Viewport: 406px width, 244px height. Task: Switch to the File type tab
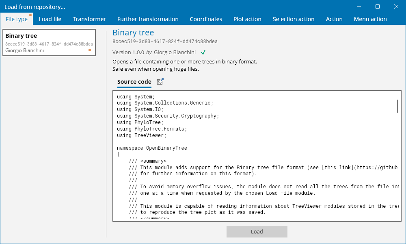pos(17,19)
